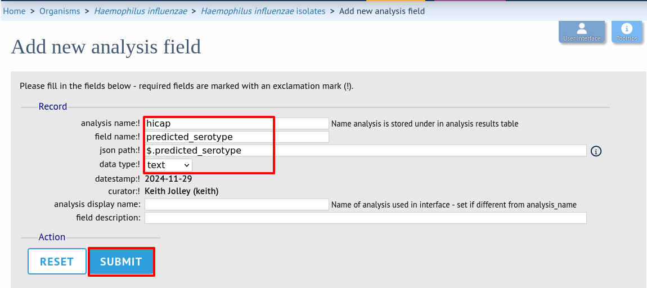Open Haemophilus influenzae organism breadcrumb
This screenshot has height=288, width=647.
point(140,11)
